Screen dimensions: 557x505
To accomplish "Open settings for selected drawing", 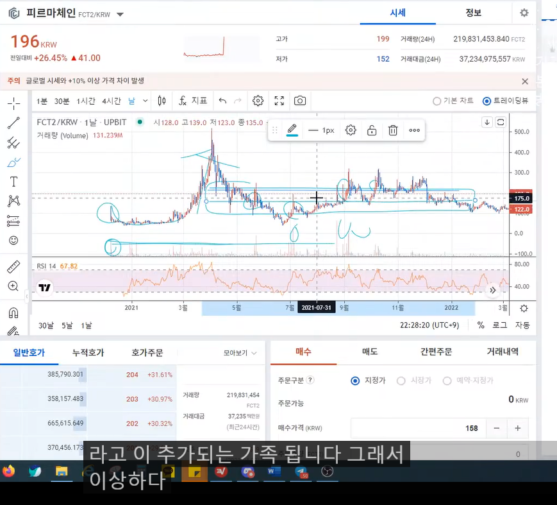I will point(351,130).
